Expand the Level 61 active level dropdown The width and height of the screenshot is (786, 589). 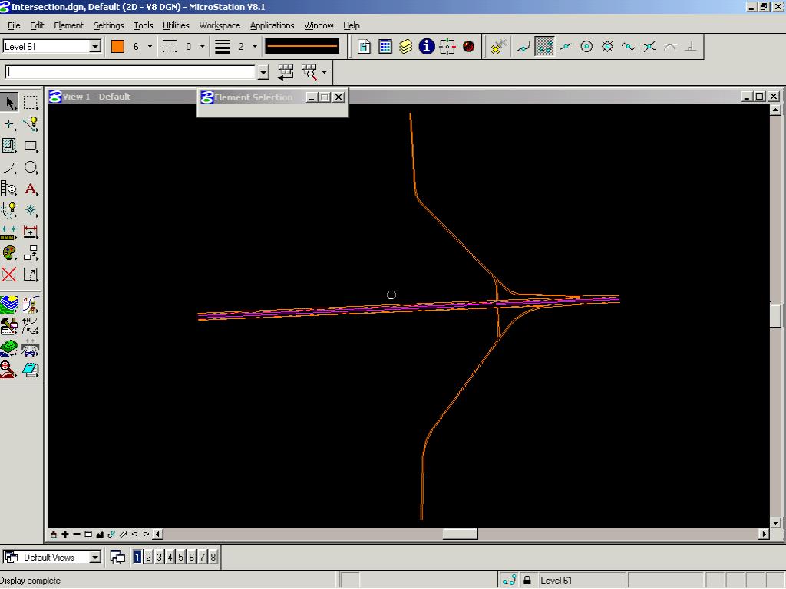pyautogui.click(x=95, y=47)
